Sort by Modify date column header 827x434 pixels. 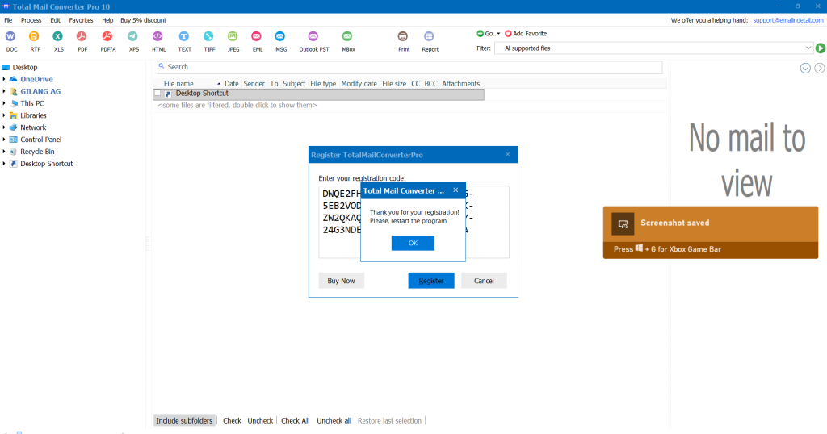(359, 83)
